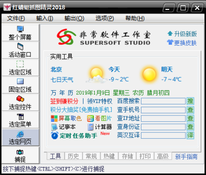Image resolution: width=206 pixels, height=175 pixels.
Task: Click the Baidu search (搜) button
Action: [x=190, y=101]
